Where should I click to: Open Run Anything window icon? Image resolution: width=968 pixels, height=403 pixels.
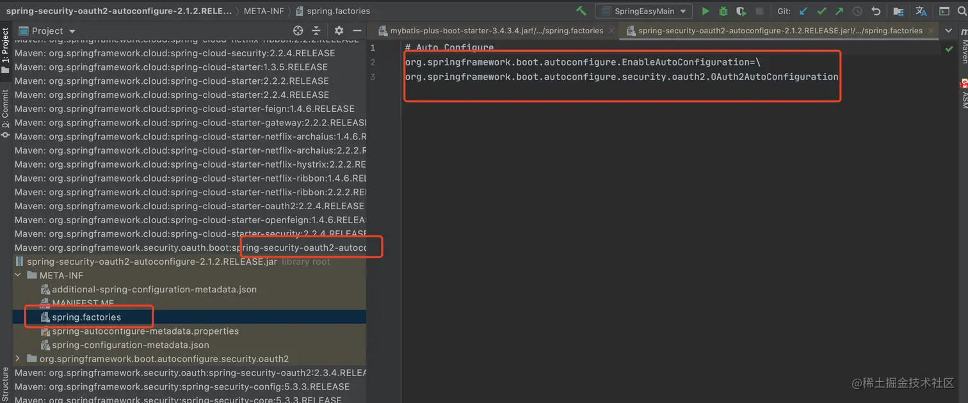(x=944, y=11)
